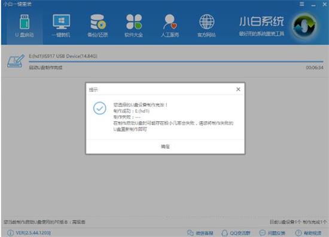Click the U盘设备 count text
Viewport: 329px width, 237px height.
(x=298, y=222)
